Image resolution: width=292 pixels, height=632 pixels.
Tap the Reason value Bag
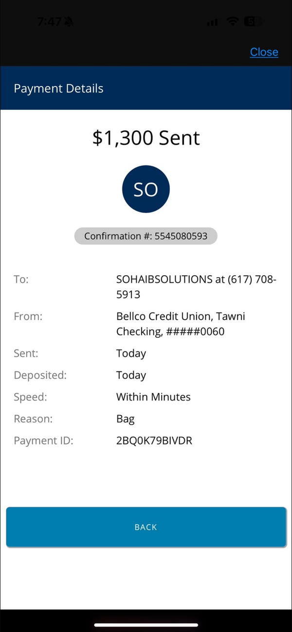point(126,419)
